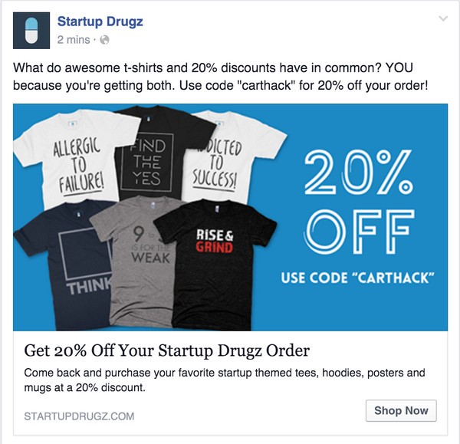The image size is (460, 444).
Task: Click the public globe privacy icon
Action: coord(104,40)
